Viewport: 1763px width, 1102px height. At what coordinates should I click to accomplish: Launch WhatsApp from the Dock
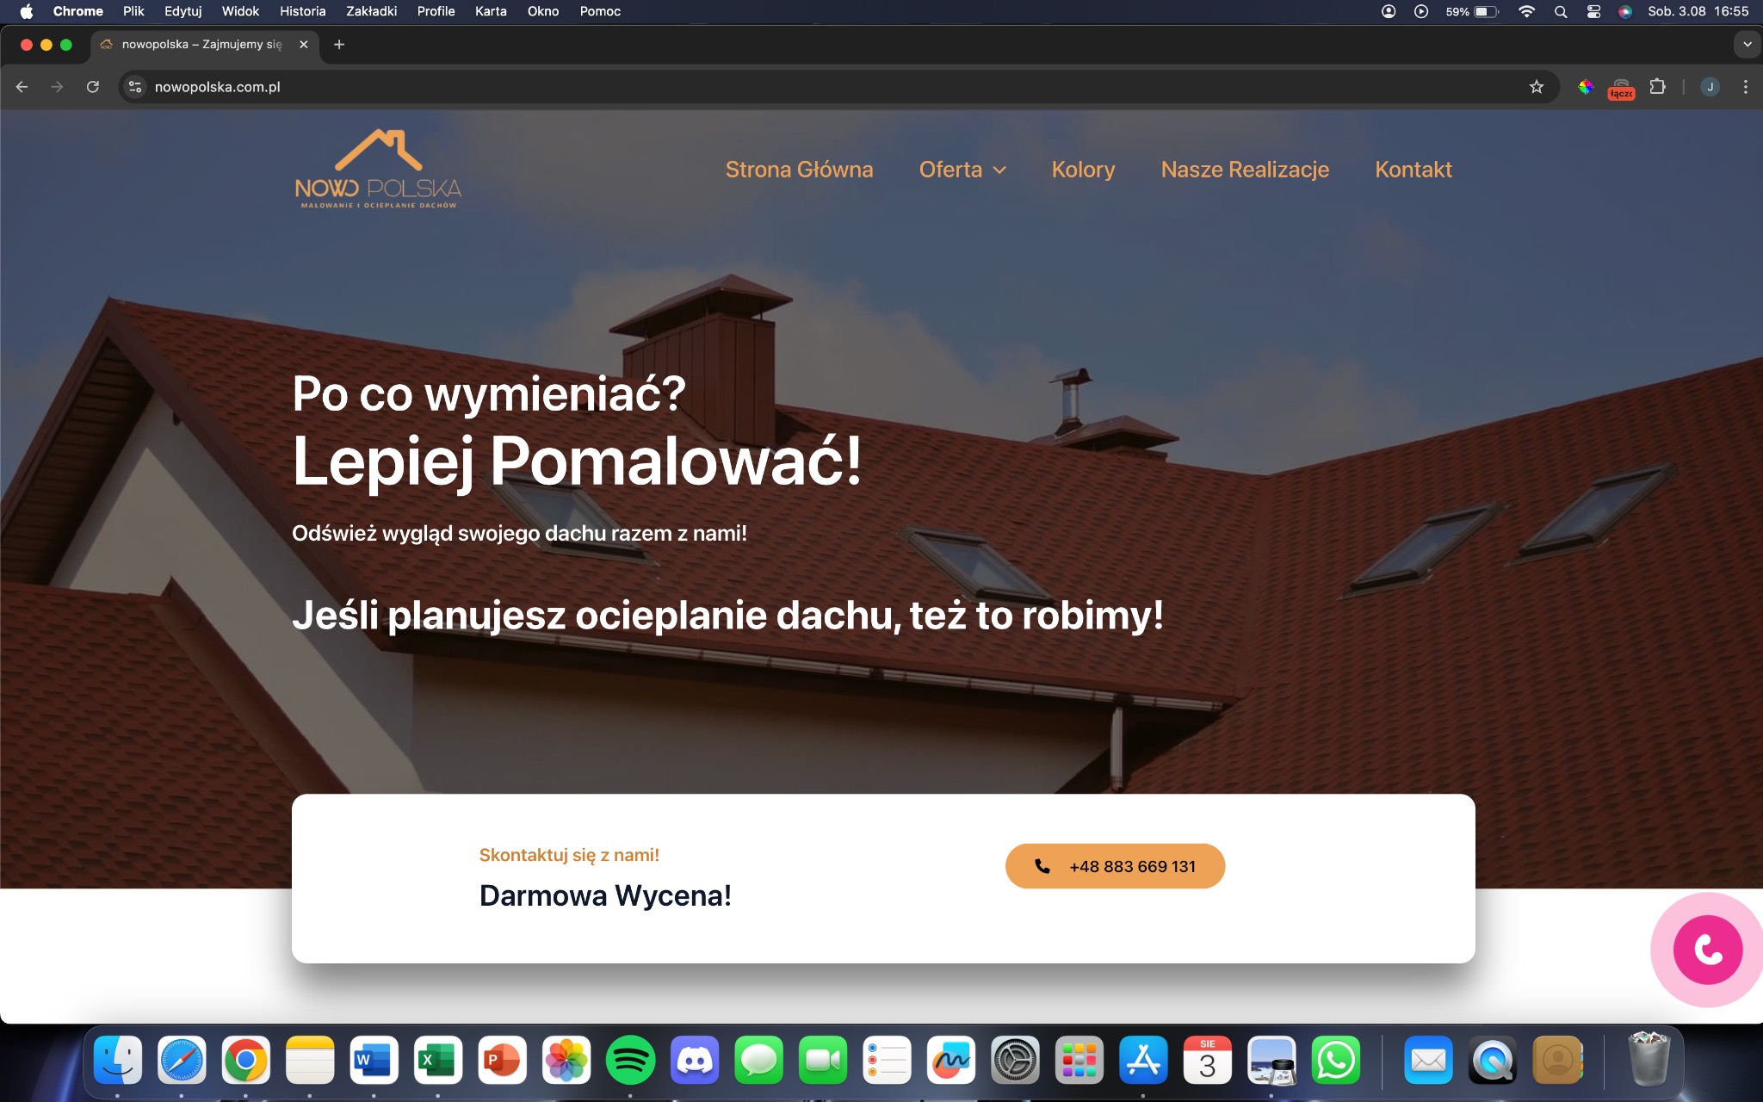(x=1334, y=1061)
